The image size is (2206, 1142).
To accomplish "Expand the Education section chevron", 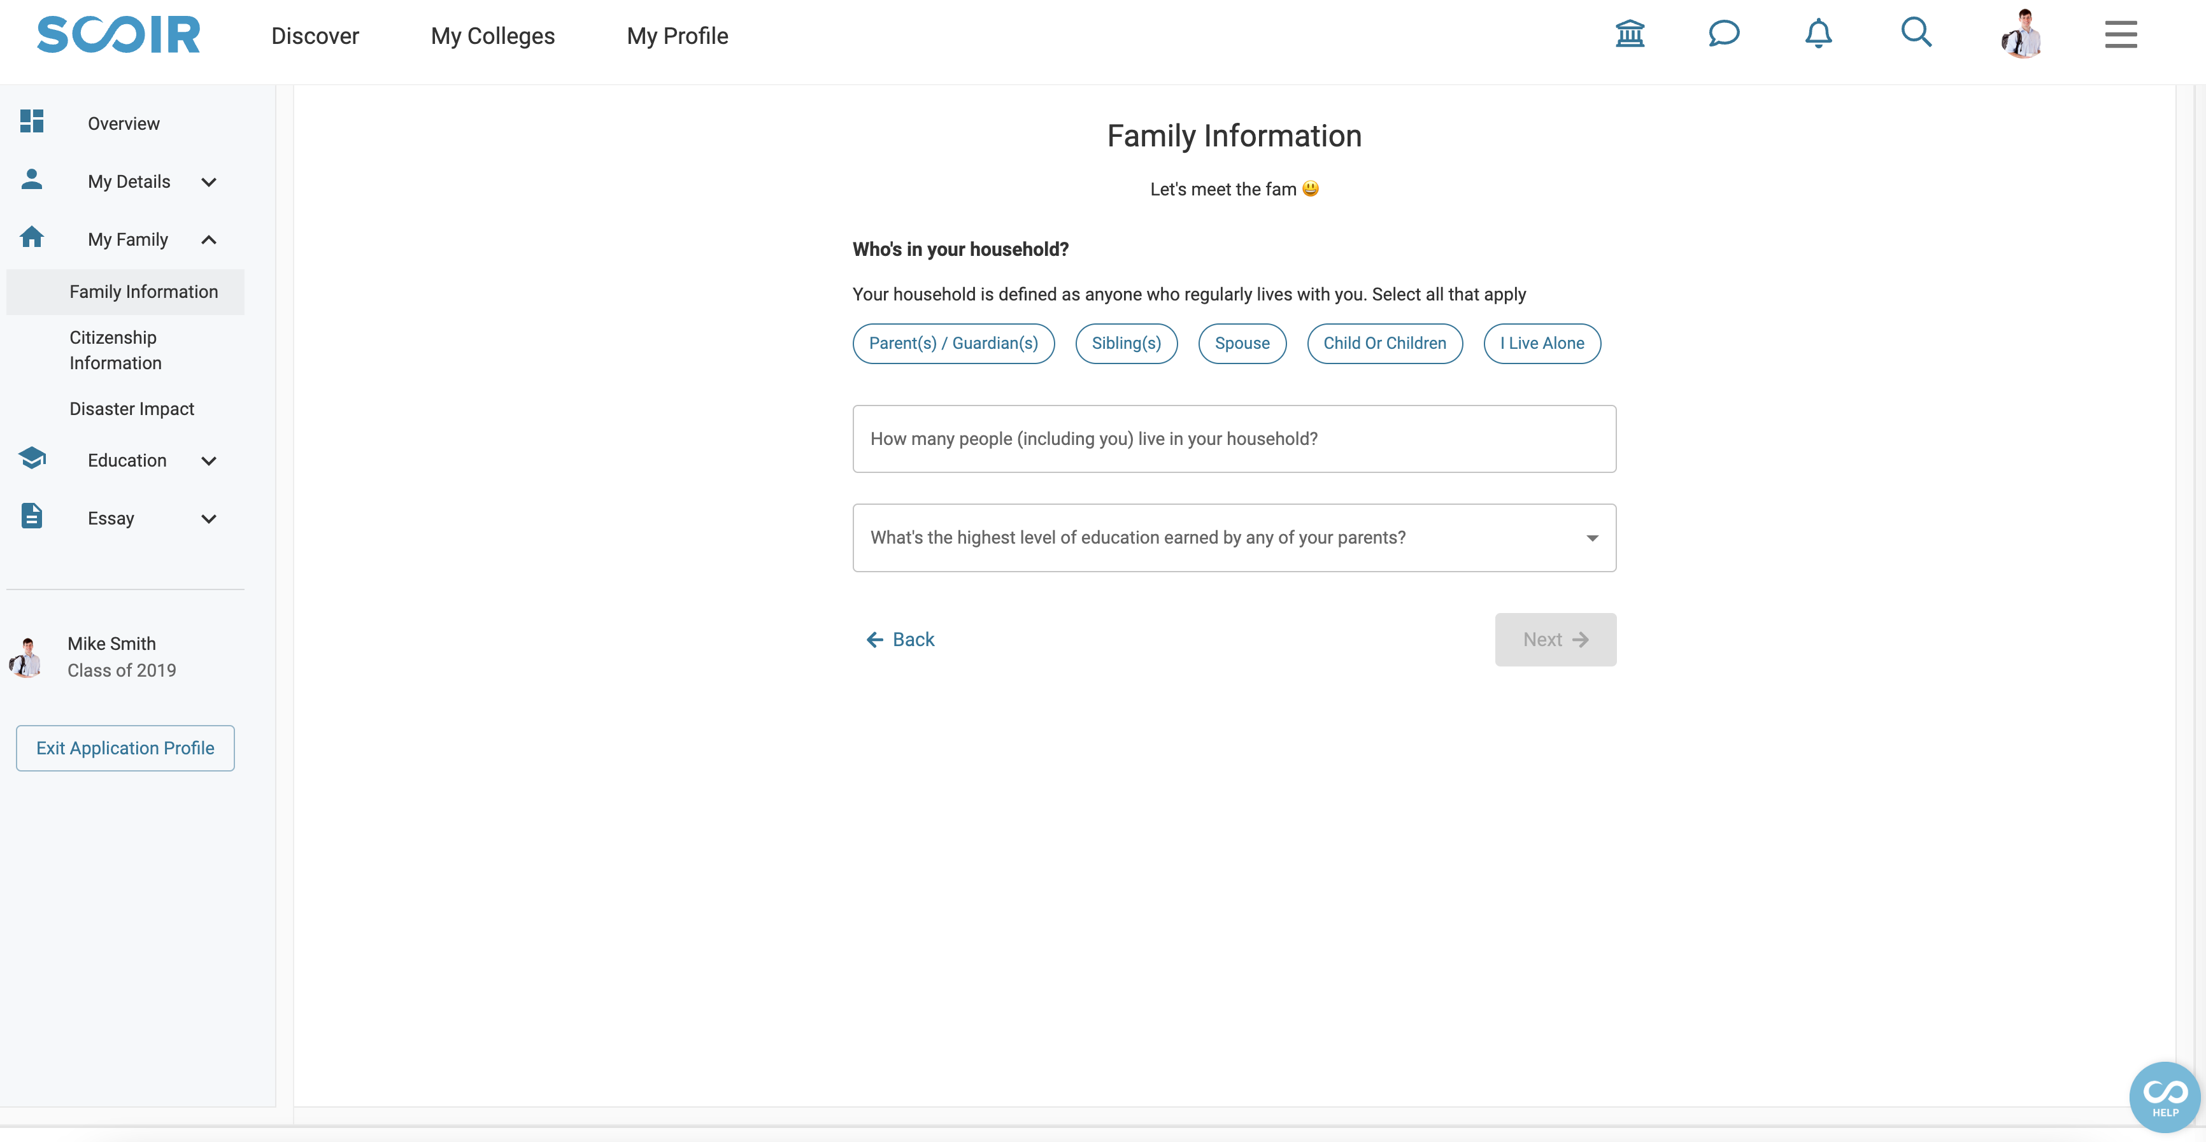I will (208, 461).
